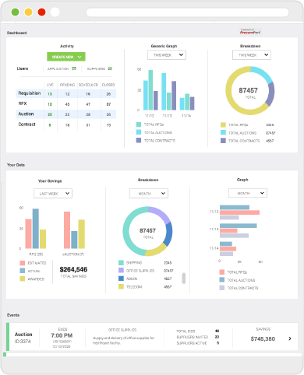Select the RFX row label
This screenshot has width=304, height=375.
[x=23, y=103]
